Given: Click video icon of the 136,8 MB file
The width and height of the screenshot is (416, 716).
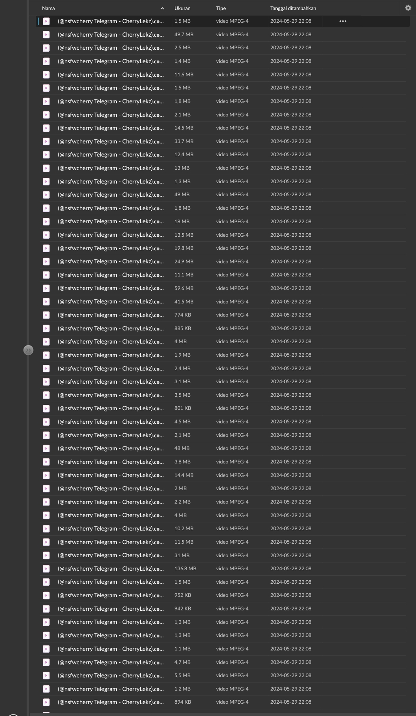Looking at the screenshot, I should coord(46,569).
